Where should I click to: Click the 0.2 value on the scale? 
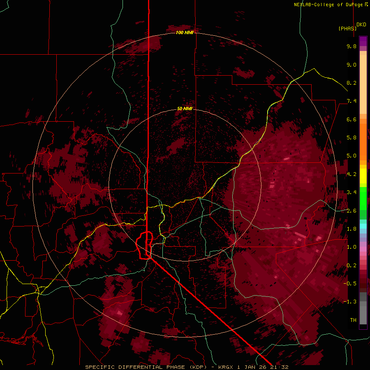[x=351, y=266]
